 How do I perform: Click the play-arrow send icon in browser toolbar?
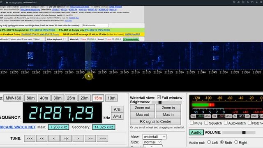248,2
